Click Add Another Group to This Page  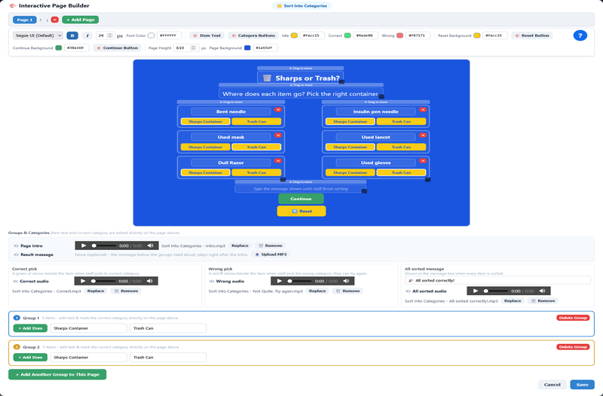57,374
